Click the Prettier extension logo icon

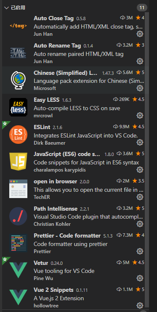pos(19,243)
